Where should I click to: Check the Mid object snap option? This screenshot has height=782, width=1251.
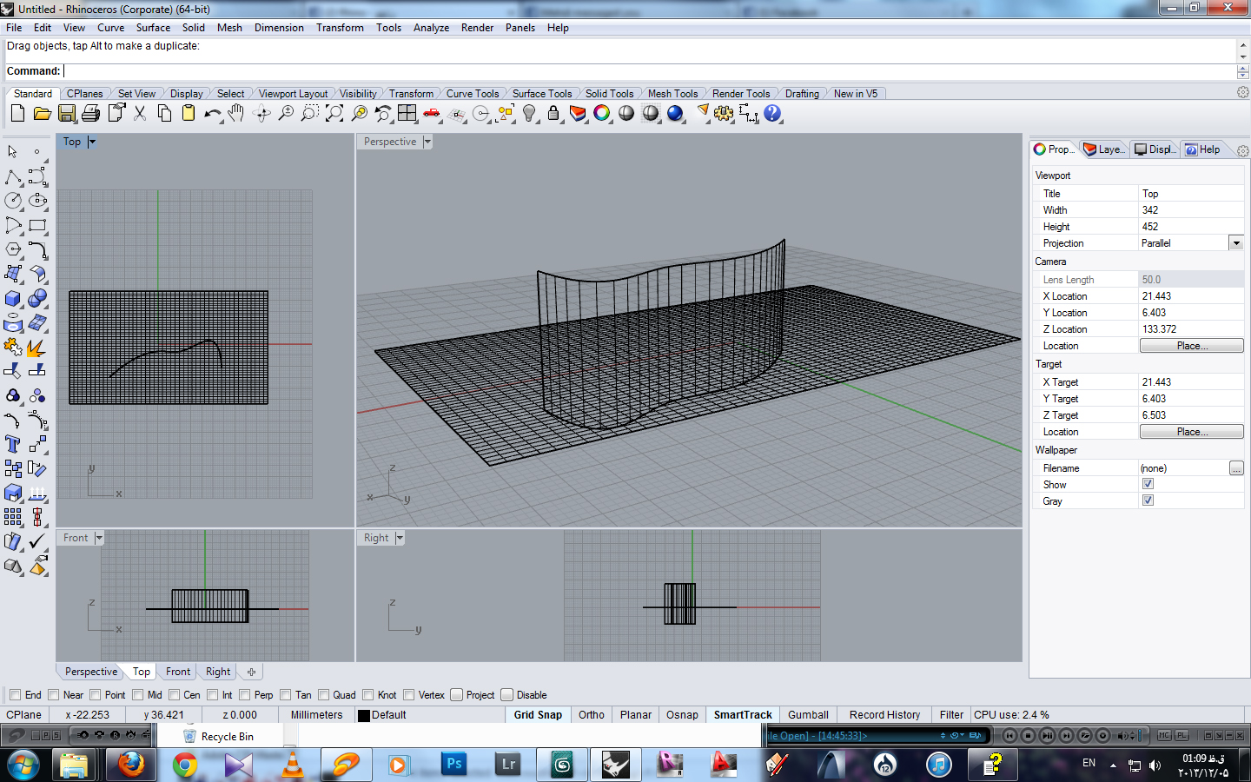coord(137,695)
